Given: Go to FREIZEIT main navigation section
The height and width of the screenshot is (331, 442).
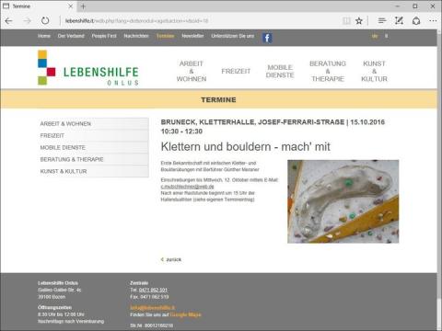Looking at the screenshot, I should coord(236,71).
